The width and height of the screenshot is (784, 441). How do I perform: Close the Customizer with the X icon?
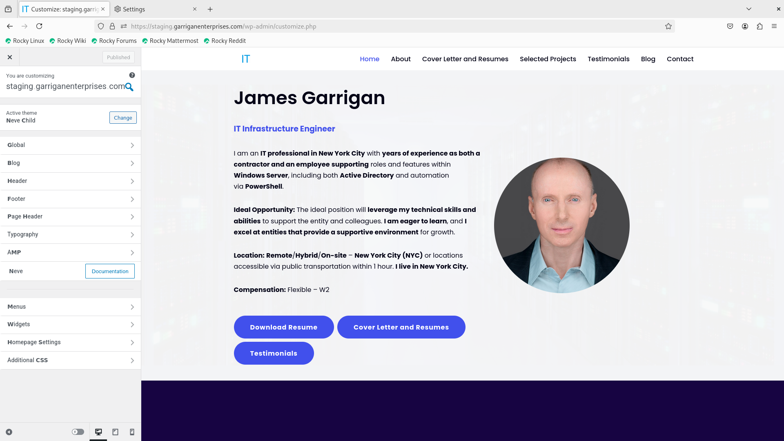click(10, 57)
